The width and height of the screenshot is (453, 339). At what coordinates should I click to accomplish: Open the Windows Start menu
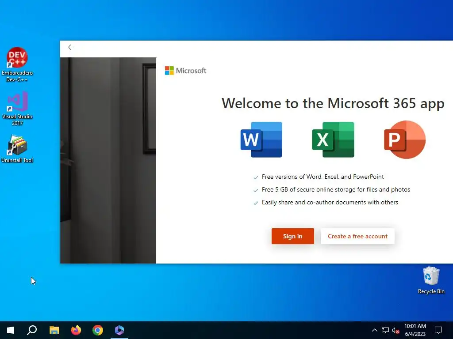pyautogui.click(x=11, y=330)
